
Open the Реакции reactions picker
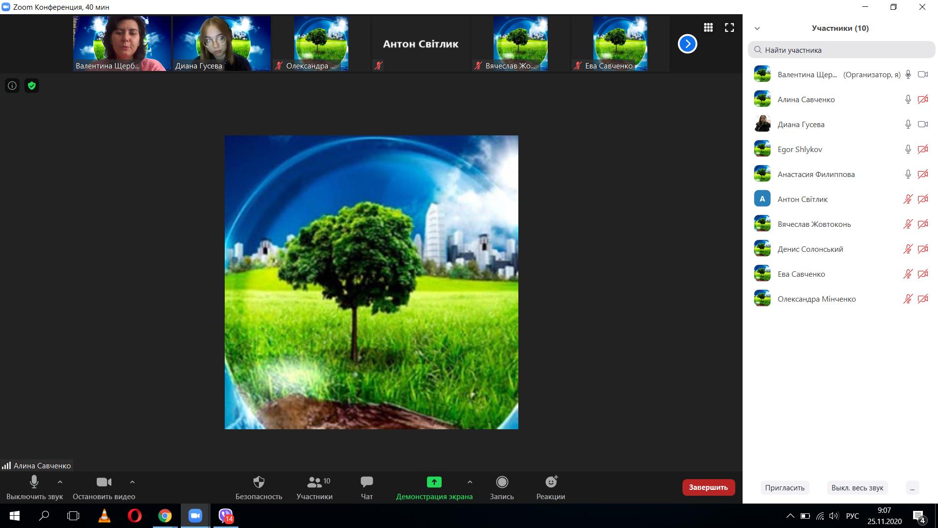pyautogui.click(x=551, y=486)
